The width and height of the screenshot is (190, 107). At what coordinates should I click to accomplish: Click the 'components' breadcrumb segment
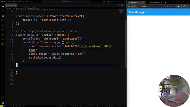click(20, 8)
